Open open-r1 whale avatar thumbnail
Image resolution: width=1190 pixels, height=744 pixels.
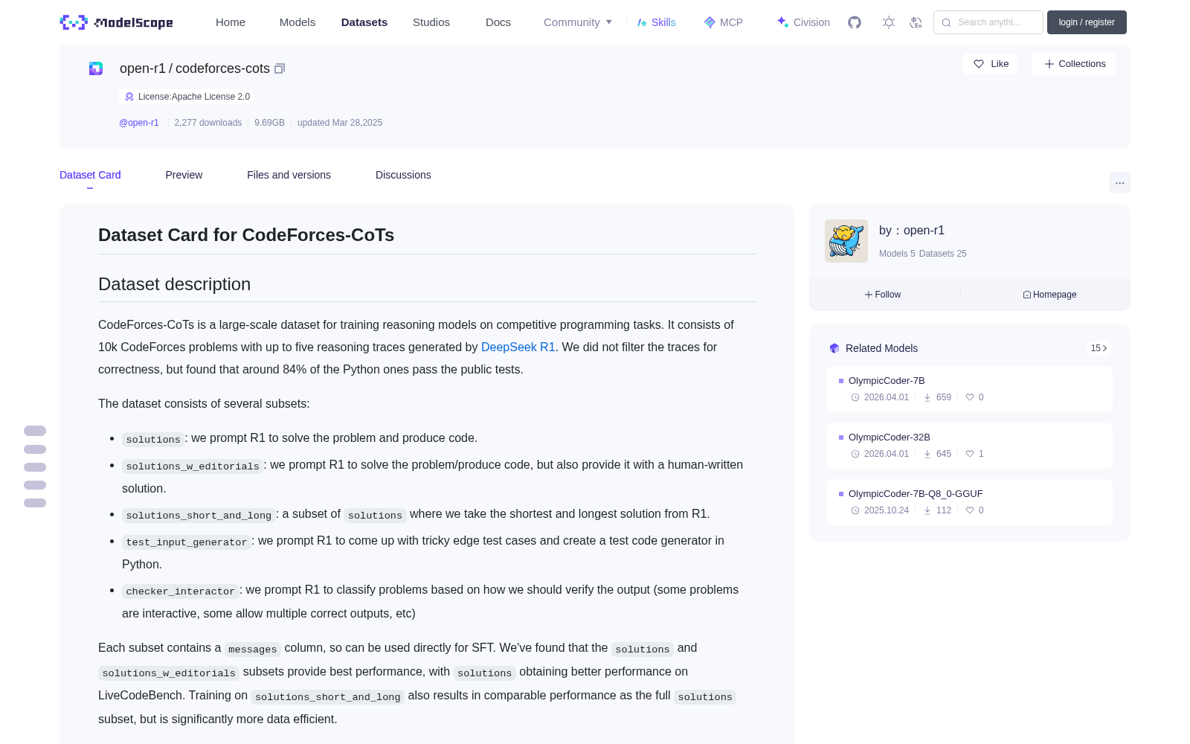point(846,241)
